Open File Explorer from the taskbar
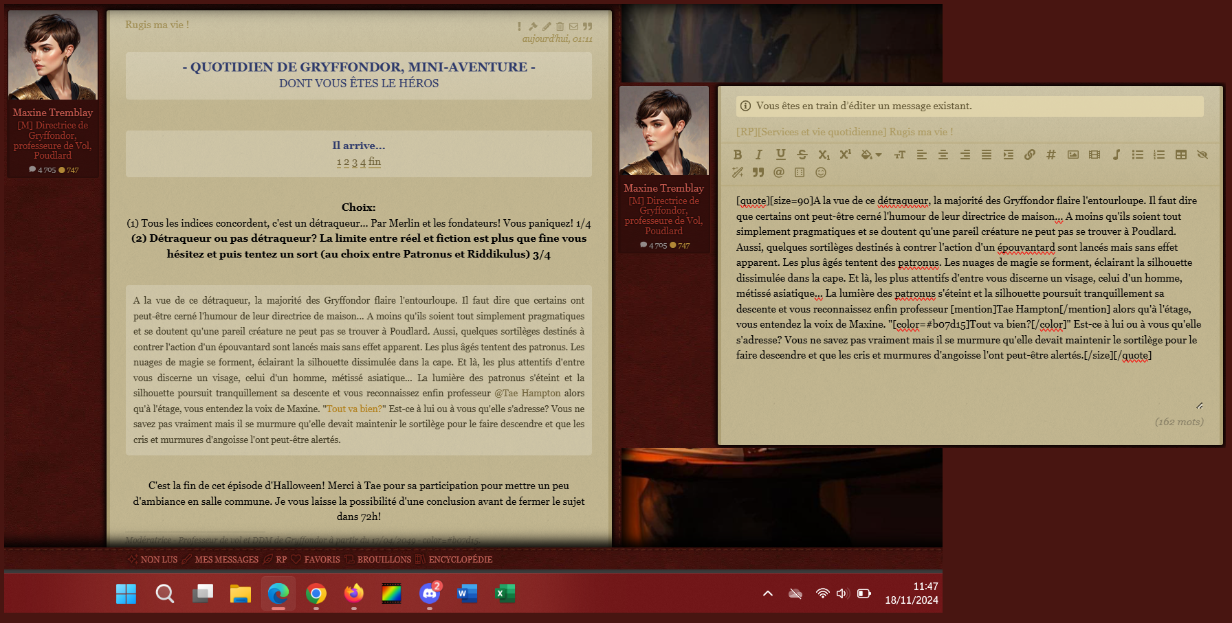This screenshot has height=623, width=1232. (x=241, y=593)
